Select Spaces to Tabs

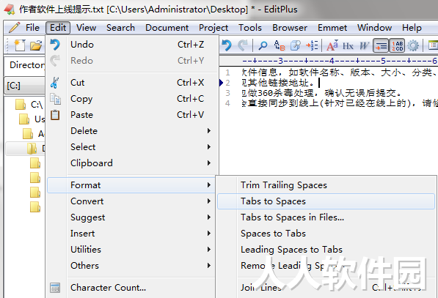pos(326,234)
